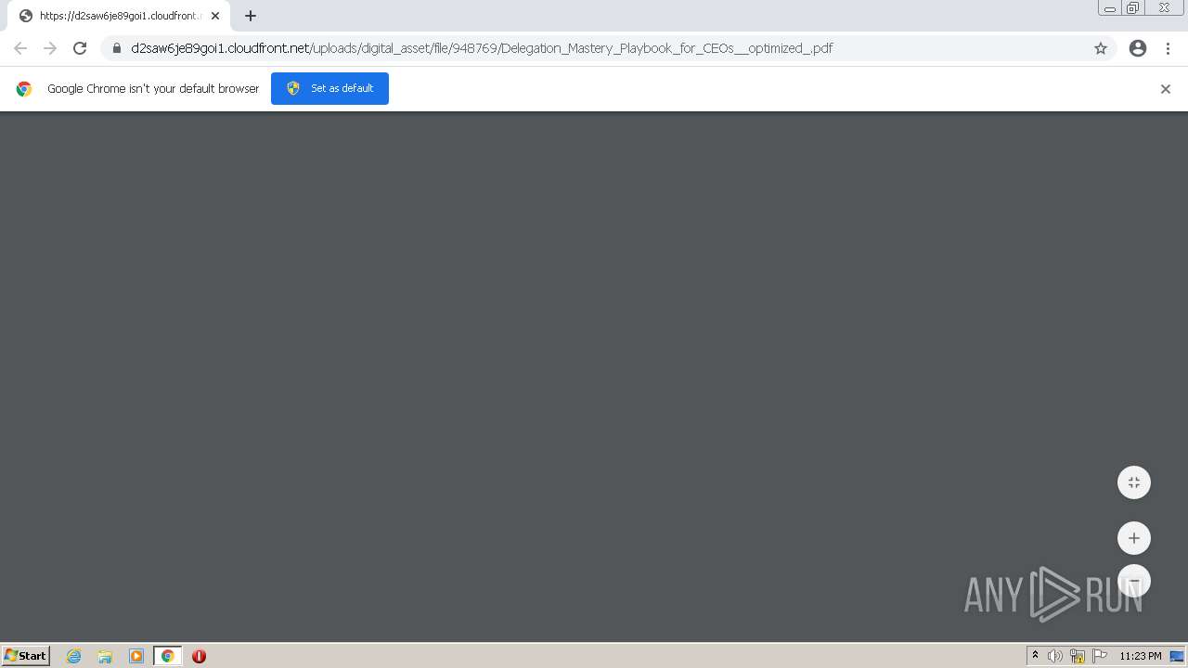Open a new tab with plus
1188x668 pixels.
[251, 16]
